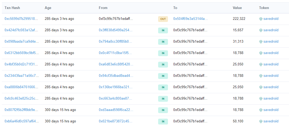Open transaction hash 0xc5699d7b299518
This screenshot has height=129, width=289.
pos(22,19)
